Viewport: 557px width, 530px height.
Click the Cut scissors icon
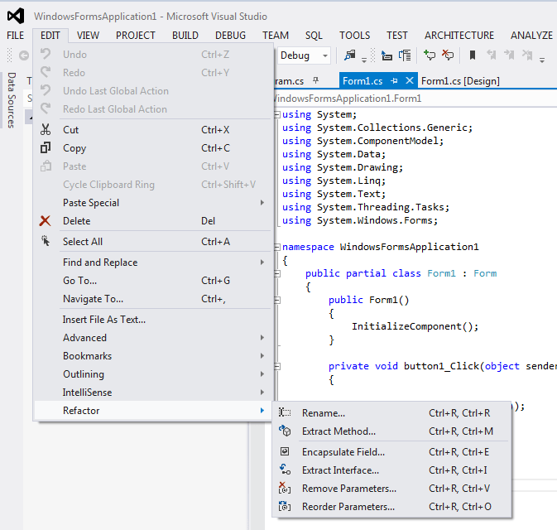[46, 129]
